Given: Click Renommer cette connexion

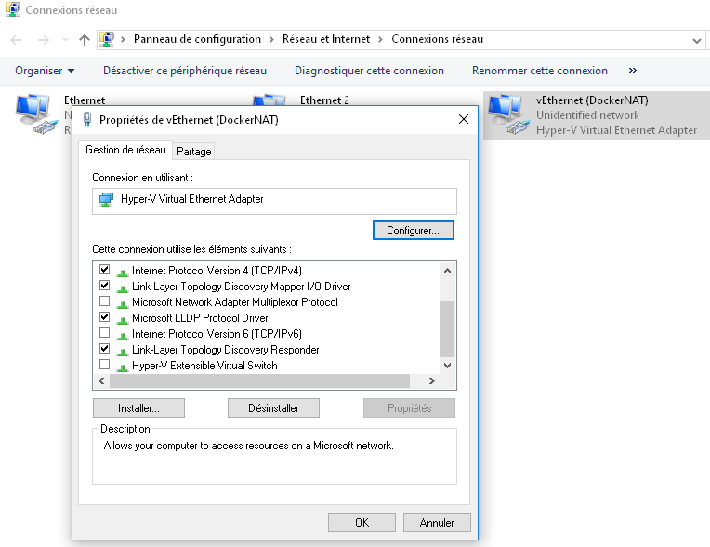Looking at the screenshot, I should 540,71.
